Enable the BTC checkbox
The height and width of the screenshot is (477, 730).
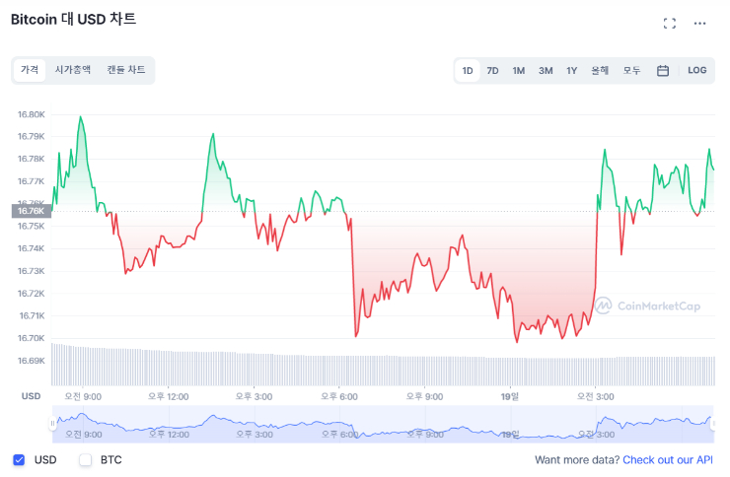(85, 459)
